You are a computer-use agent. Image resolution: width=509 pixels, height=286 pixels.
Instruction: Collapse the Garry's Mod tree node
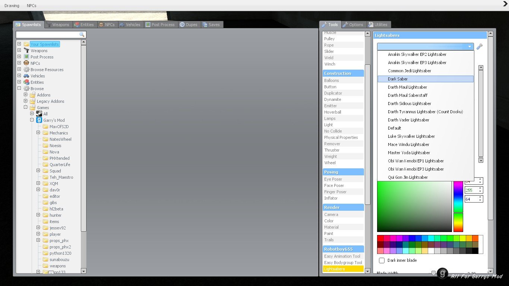tap(32, 120)
